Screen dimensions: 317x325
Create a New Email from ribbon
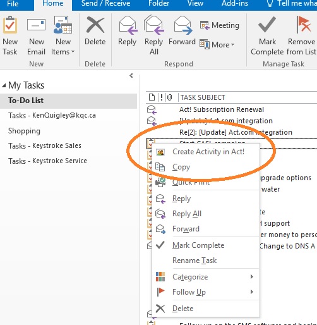36,36
